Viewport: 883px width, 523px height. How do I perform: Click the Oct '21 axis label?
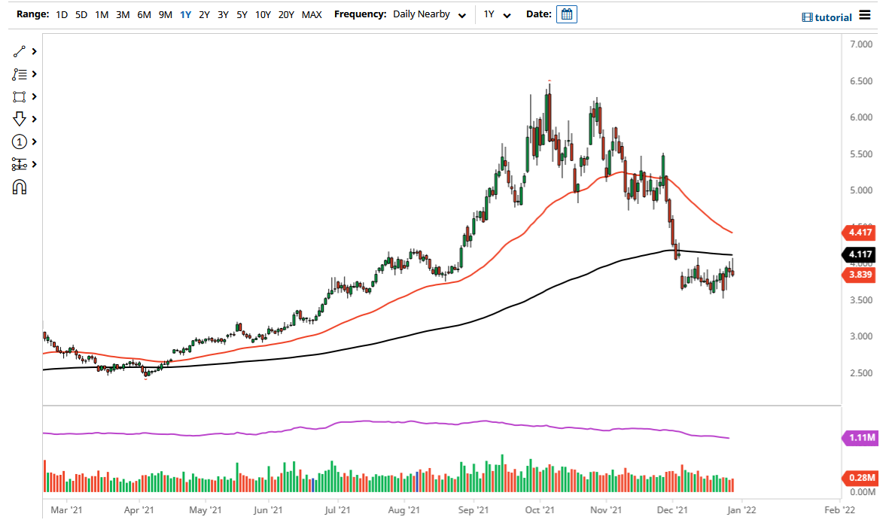point(540,510)
